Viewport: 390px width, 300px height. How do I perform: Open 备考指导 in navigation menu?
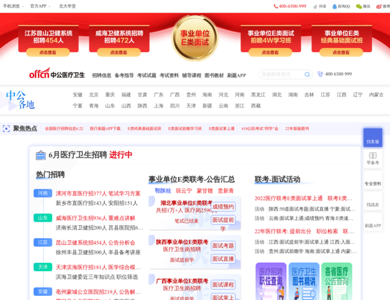coord(124,76)
